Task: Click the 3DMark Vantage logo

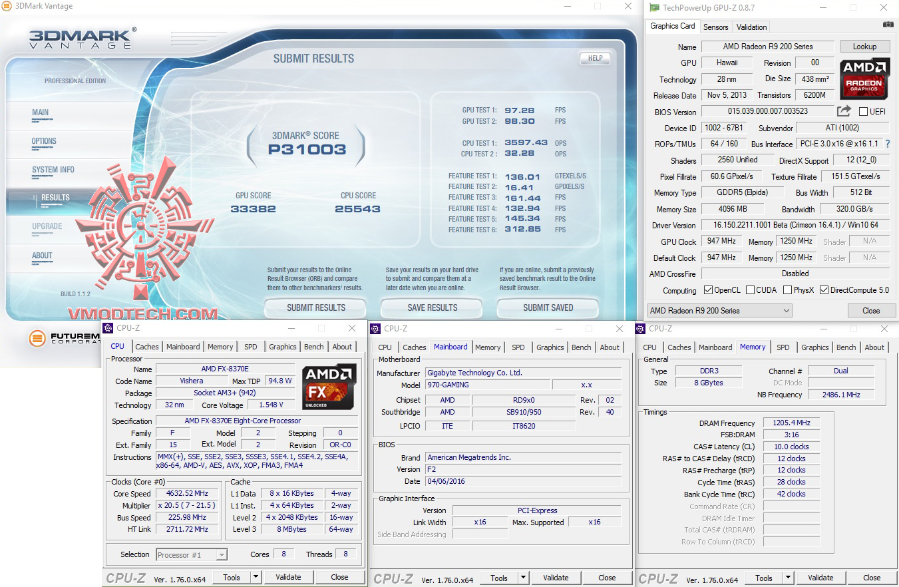Action: (83, 37)
